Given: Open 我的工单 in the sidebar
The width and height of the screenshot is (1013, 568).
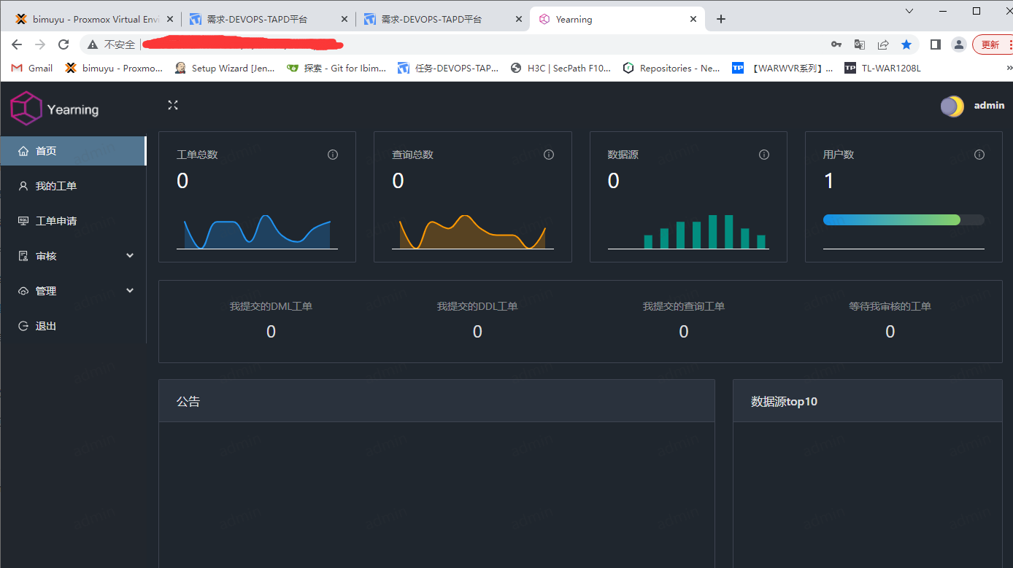Looking at the screenshot, I should point(73,186).
